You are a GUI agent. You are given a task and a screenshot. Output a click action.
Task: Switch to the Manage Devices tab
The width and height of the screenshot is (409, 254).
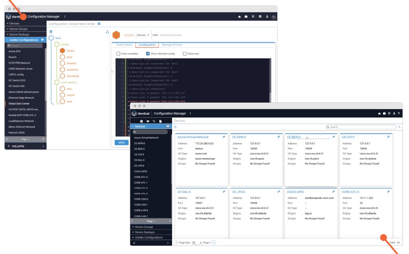[x=172, y=45]
